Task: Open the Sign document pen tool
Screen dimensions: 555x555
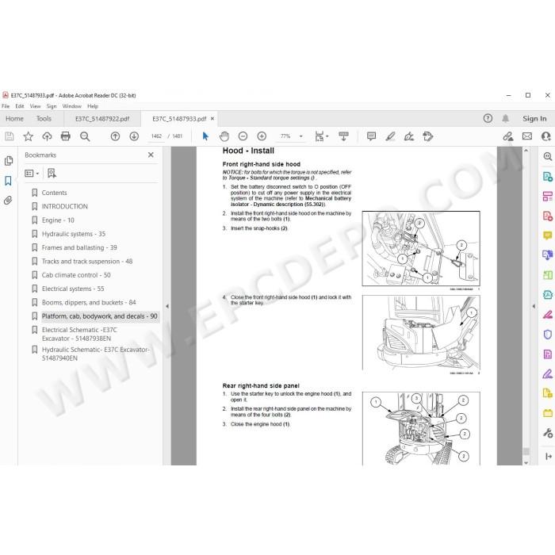Action: pos(409,136)
